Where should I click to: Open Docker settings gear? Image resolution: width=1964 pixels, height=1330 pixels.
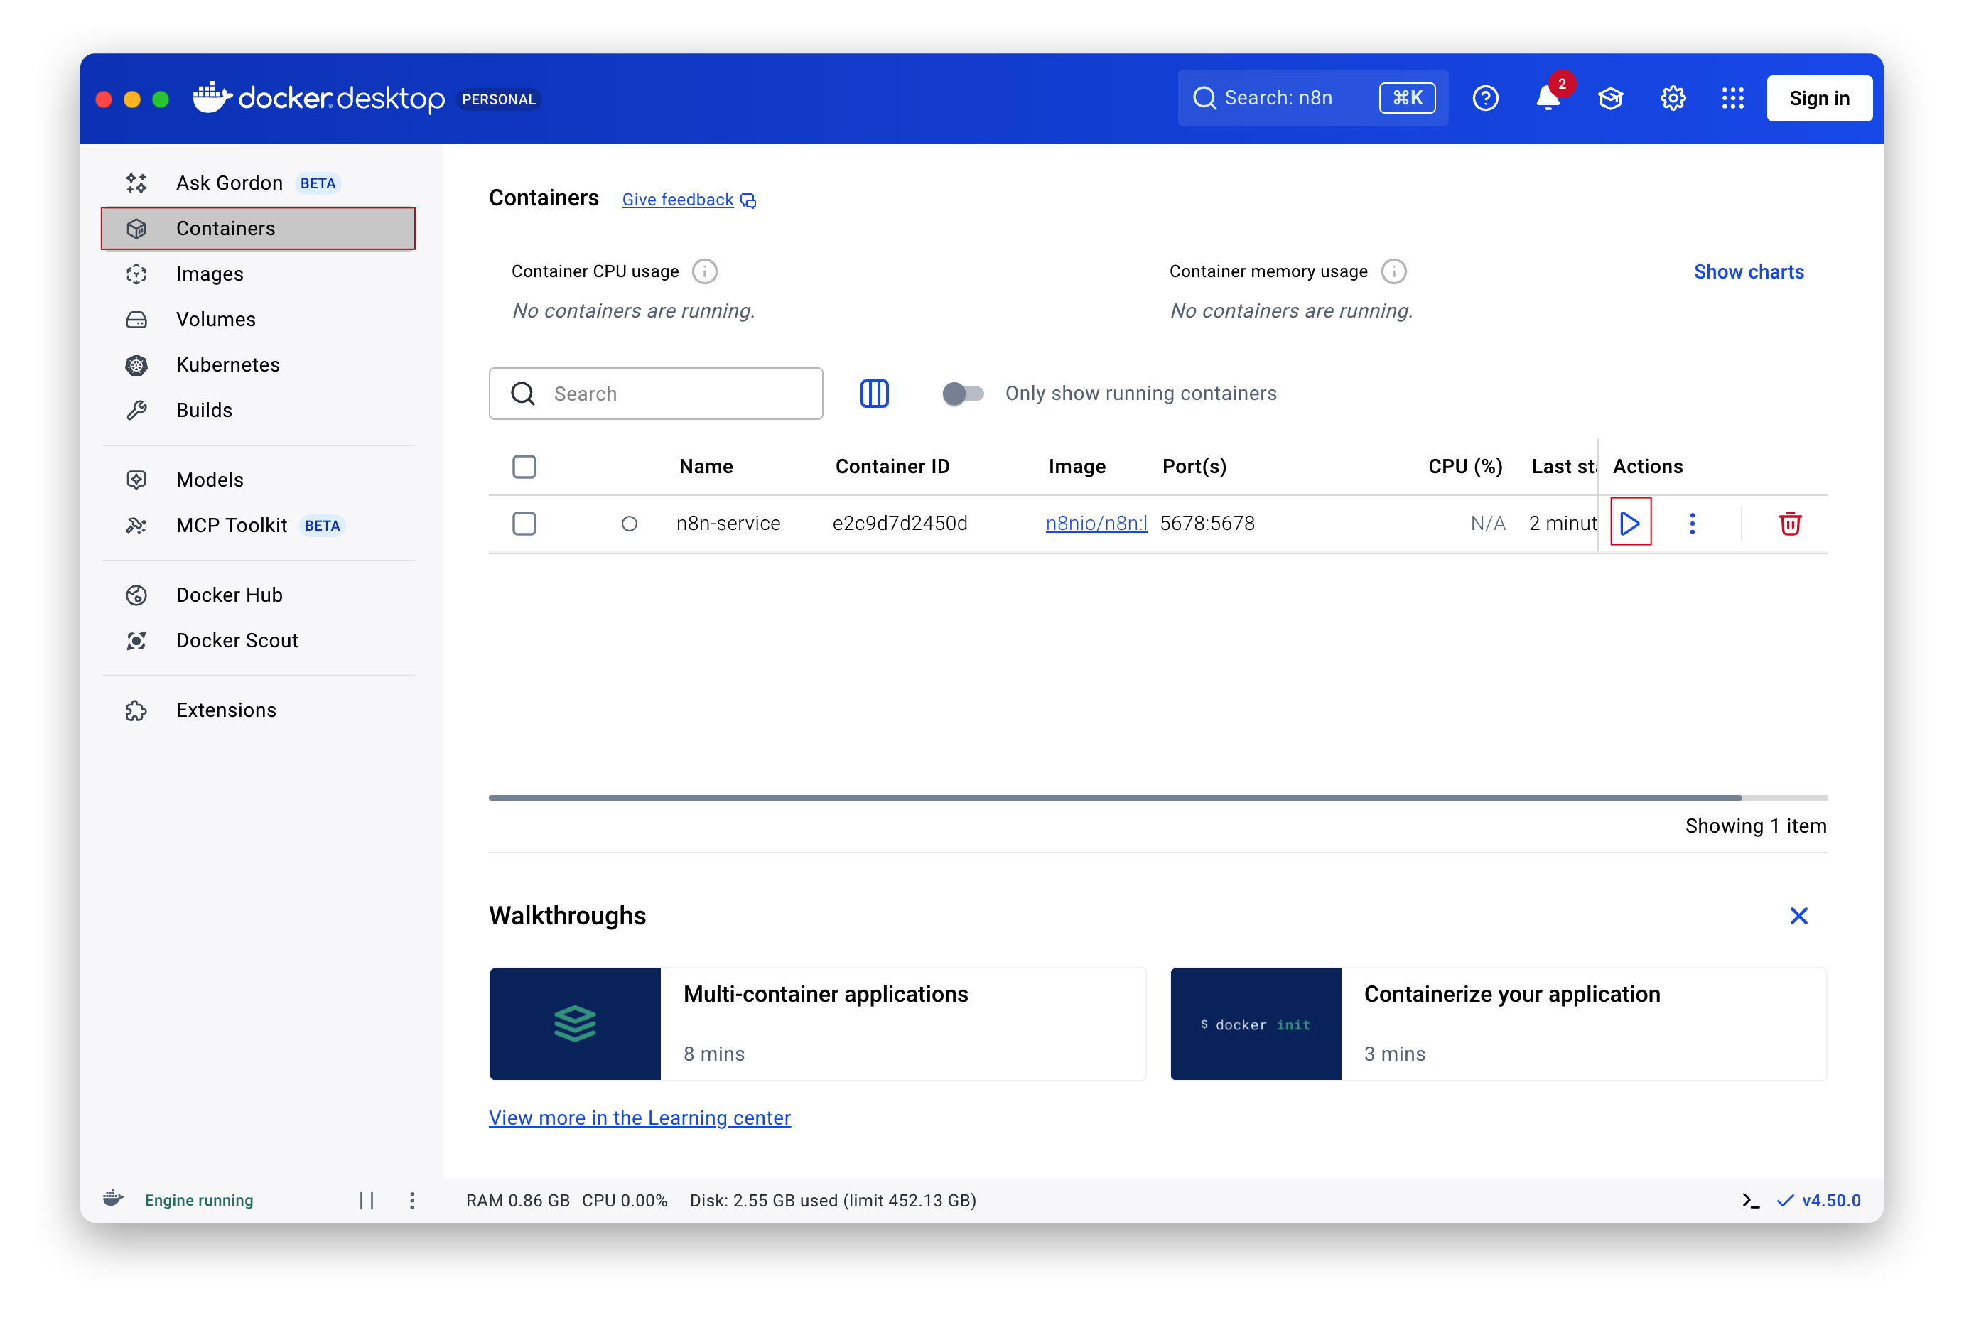pos(1673,99)
